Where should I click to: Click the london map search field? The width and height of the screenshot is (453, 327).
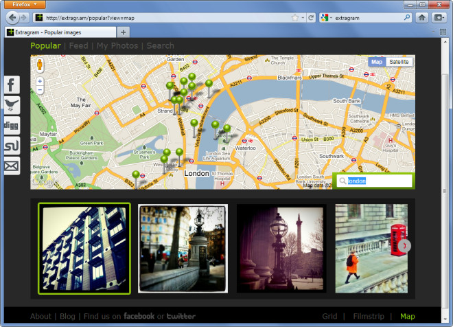point(374,181)
